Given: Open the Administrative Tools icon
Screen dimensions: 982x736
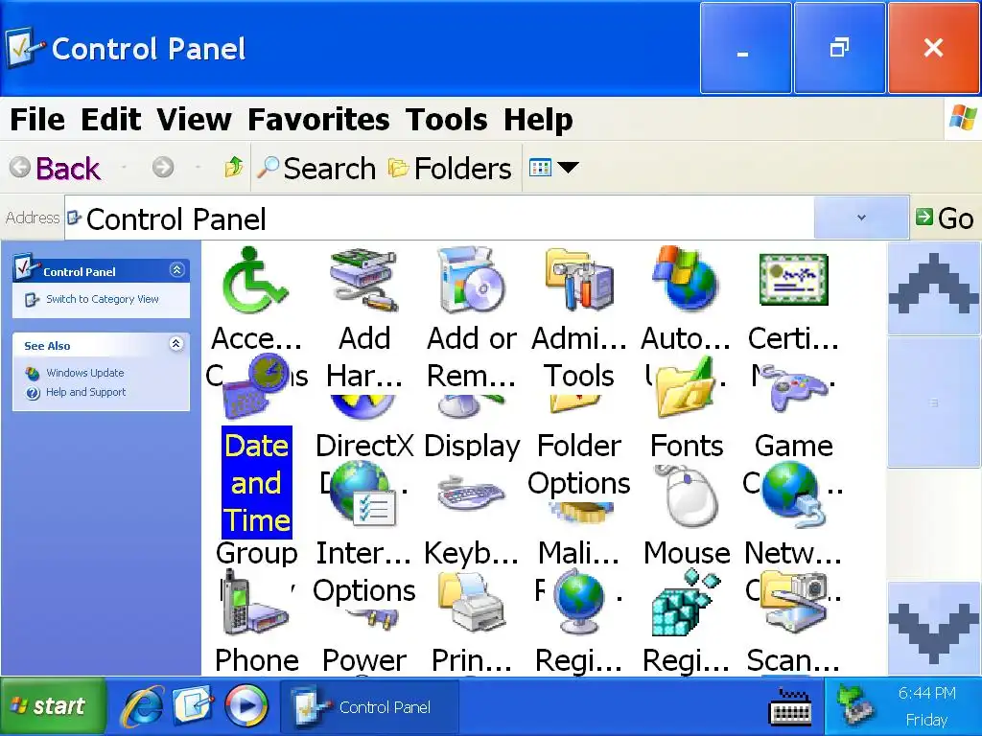Looking at the screenshot, I should tap(579, 280).
